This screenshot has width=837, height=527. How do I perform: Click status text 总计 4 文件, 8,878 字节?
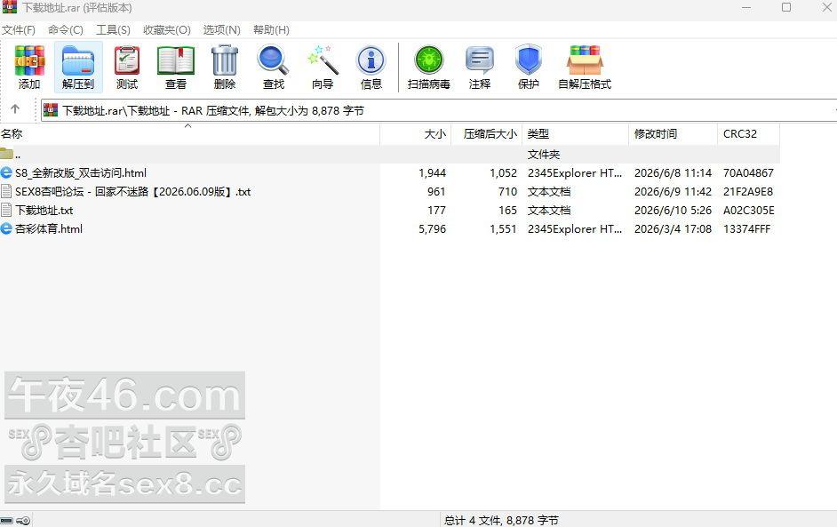tap(501, 520)
